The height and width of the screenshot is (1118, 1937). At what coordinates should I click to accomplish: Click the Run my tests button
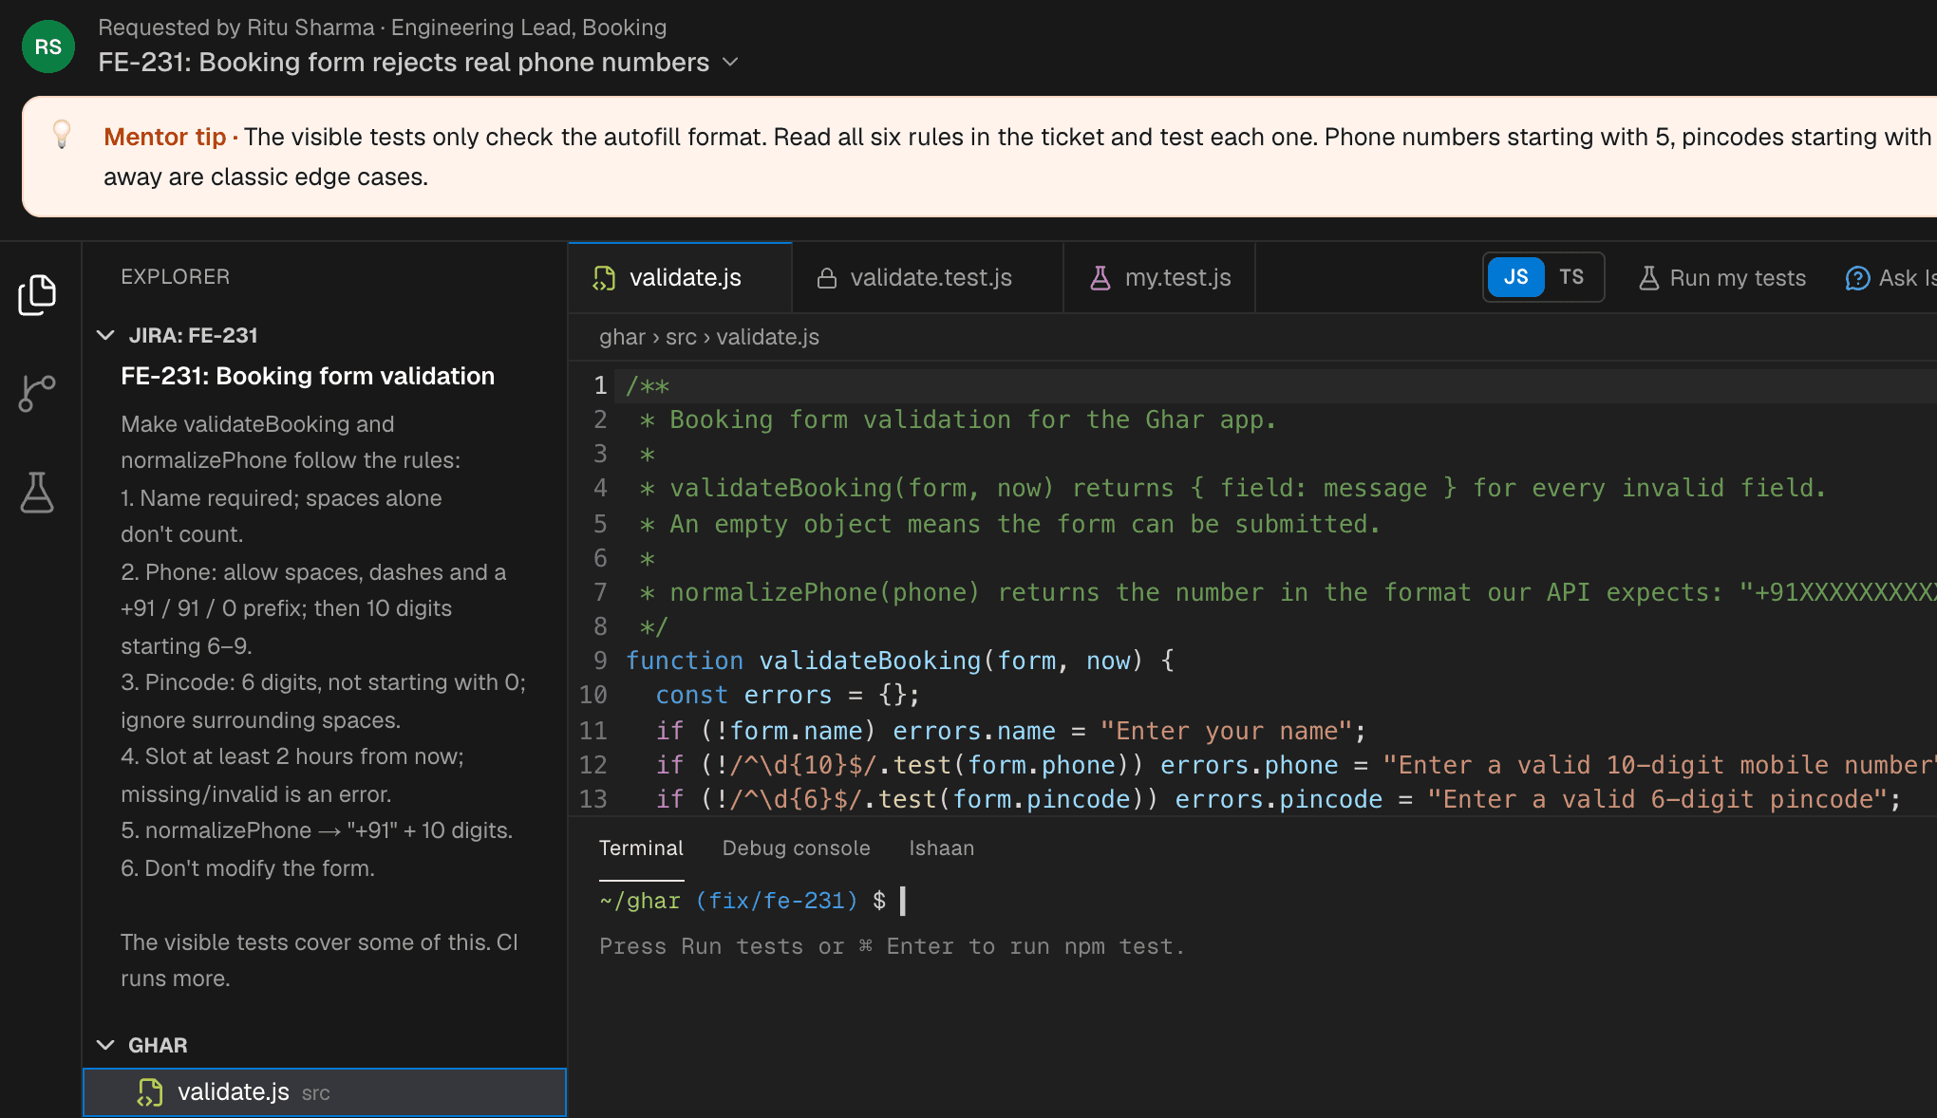(1722, 278)
